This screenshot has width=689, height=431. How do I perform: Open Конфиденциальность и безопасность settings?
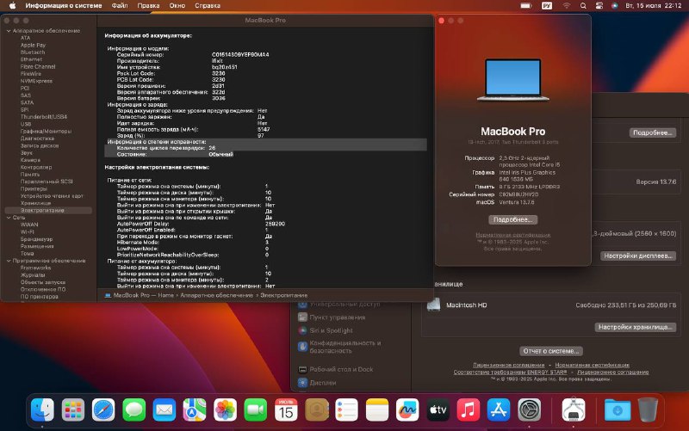point(345,347)
